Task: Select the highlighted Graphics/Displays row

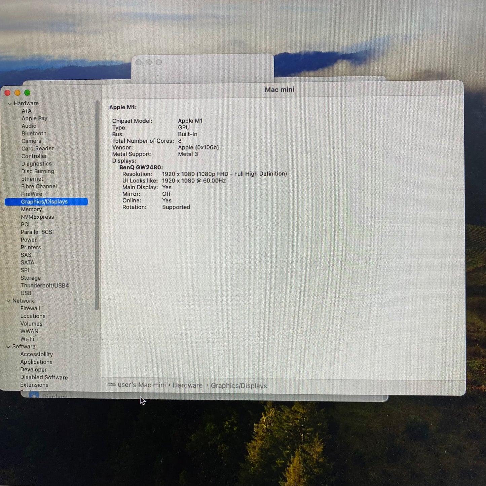Action: tap(46, 202)
